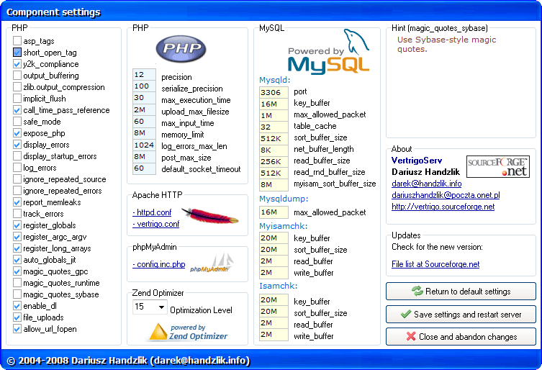Open the vertrigo.conf link
The image size is (542, 370).
[156, 224]
